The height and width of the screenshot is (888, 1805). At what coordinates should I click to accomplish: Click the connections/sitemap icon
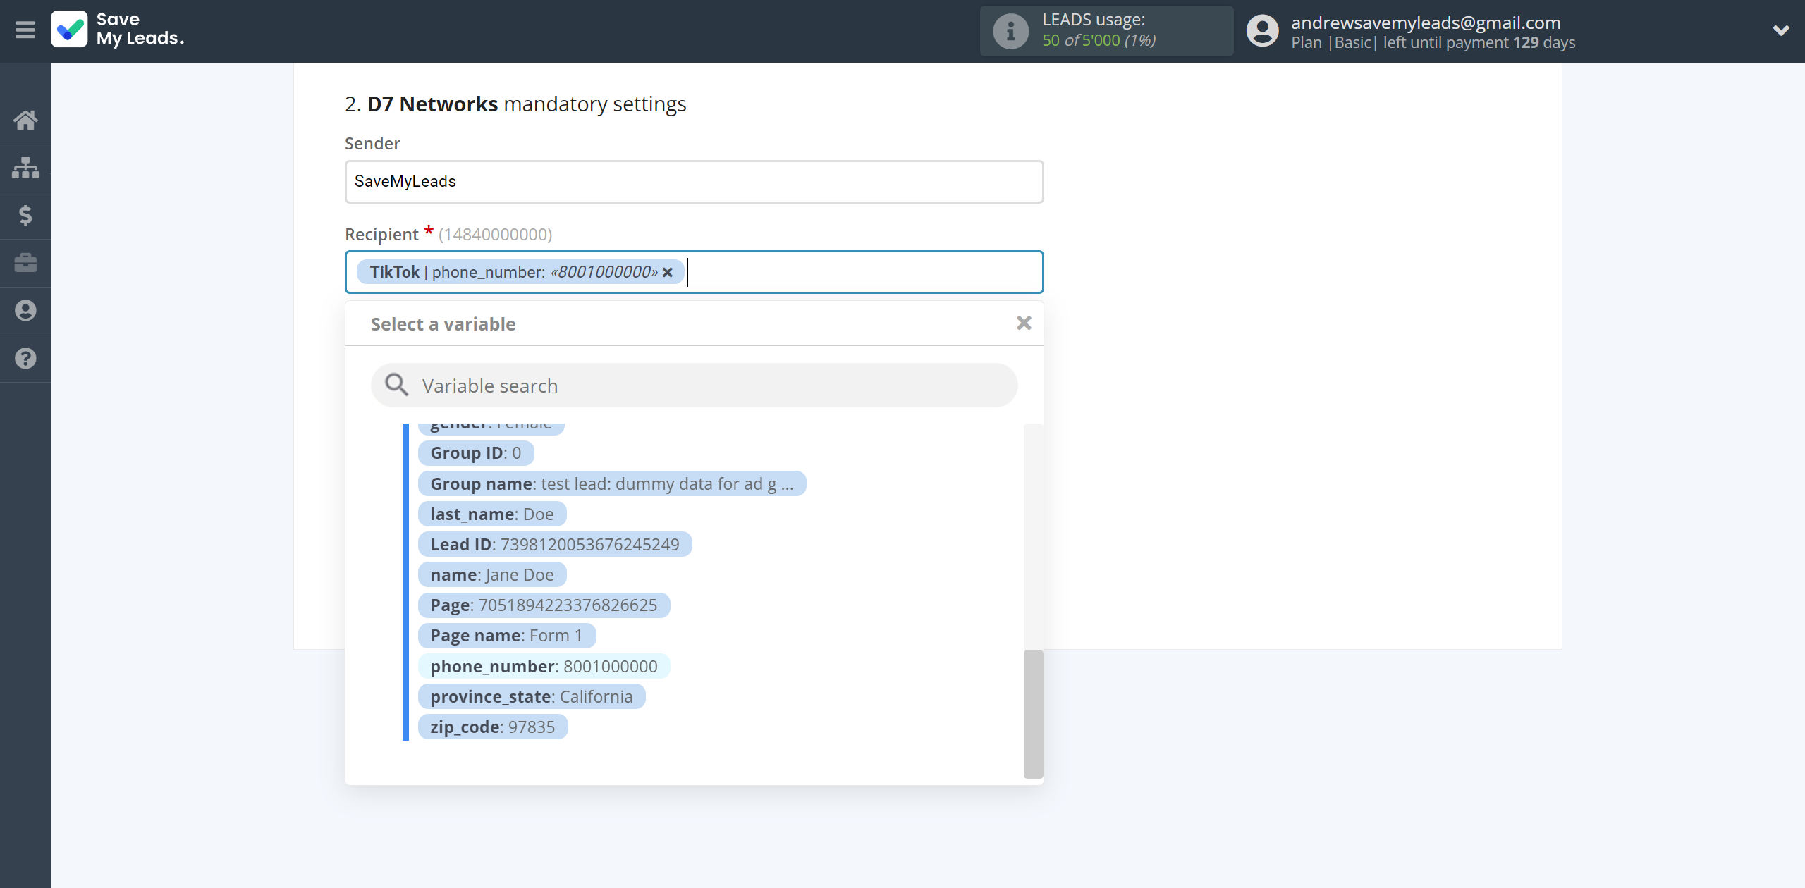25,167
